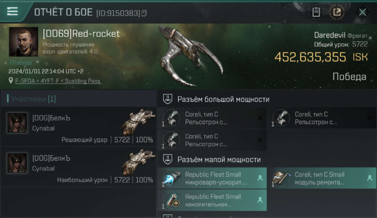This screenshot has height=218, width=377.
Task: Open the hamburger menu icon
Action: click(x=12, y=11)
